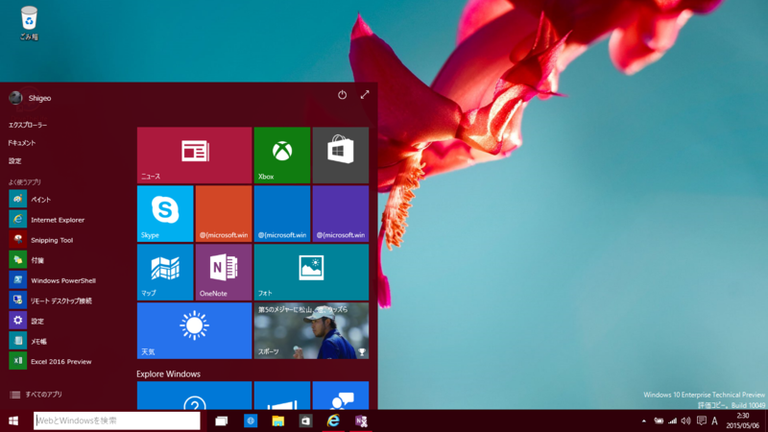Open the notification center tray icon
The width and height of the screenshot is (768, 432).
(702, 420)
